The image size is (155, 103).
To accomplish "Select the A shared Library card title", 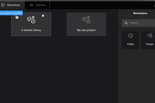I will [x=31, y=30].
